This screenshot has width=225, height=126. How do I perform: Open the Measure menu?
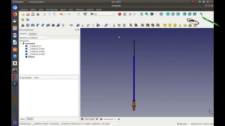click(x=80, y=9)
